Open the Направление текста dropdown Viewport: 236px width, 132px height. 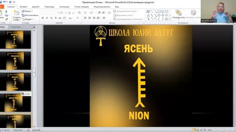click(126, 11)
